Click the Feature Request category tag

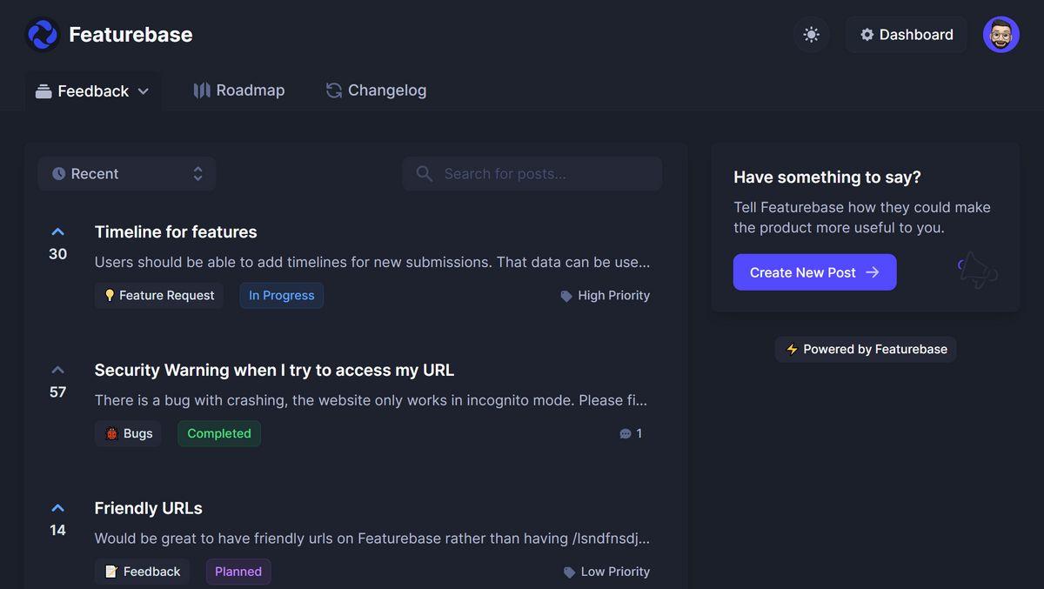tap(159, 296)
